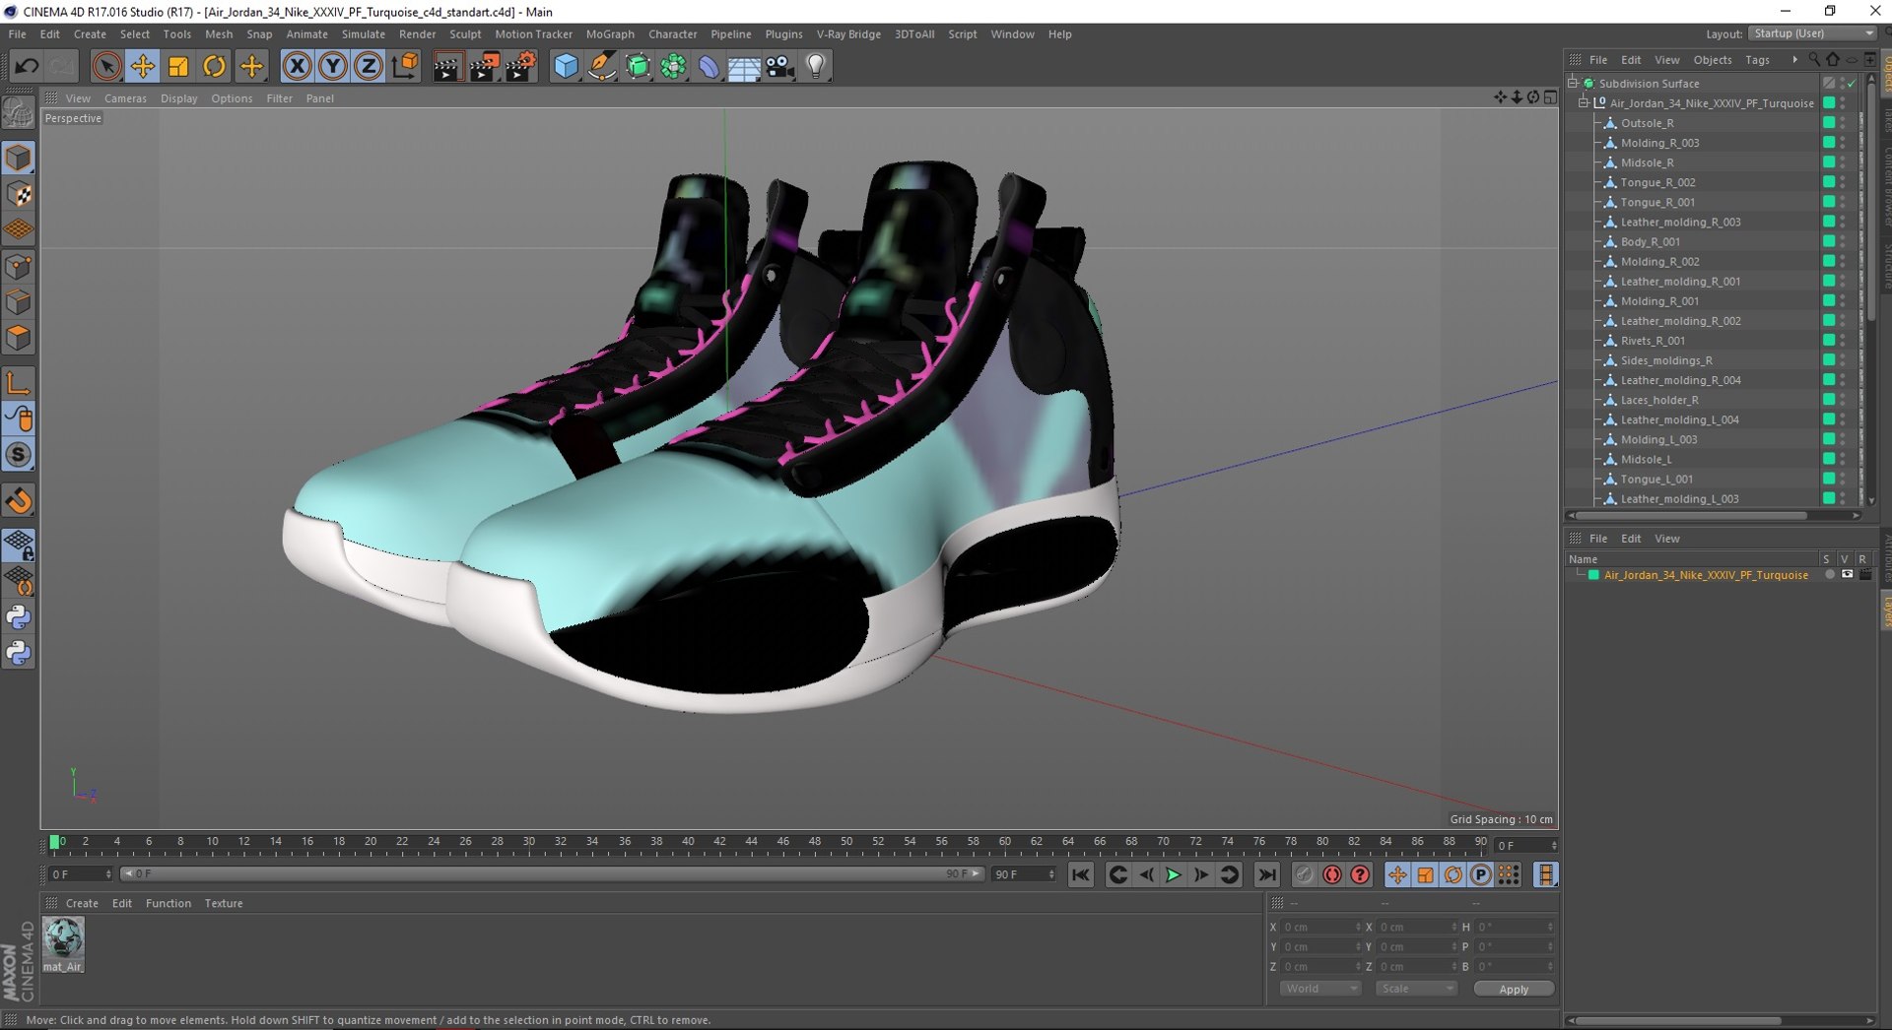Open the MoGraph menu
1892x1030 pixels.
click(x=610, y=33)
